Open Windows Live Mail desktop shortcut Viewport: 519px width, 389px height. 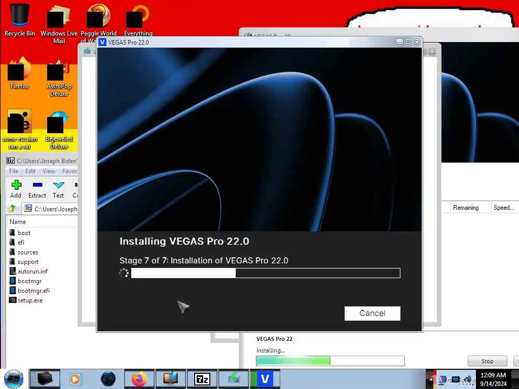click(x=59, y=23)
